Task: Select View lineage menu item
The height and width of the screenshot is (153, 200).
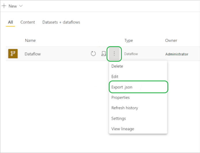Action: pyautogui.click(x=123, y=129)
